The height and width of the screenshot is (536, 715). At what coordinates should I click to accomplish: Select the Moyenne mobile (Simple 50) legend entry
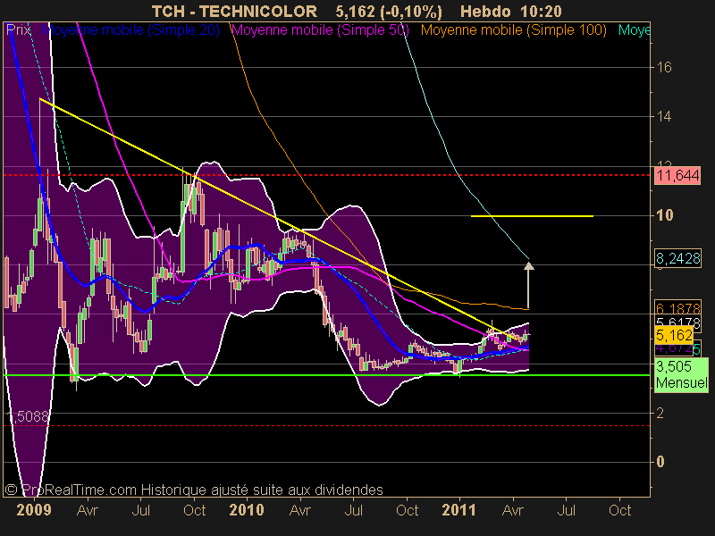click(320, 30)
